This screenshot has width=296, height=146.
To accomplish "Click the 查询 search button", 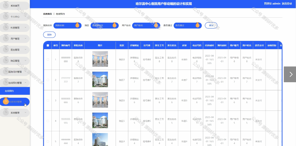I will [x=211, y=25].
